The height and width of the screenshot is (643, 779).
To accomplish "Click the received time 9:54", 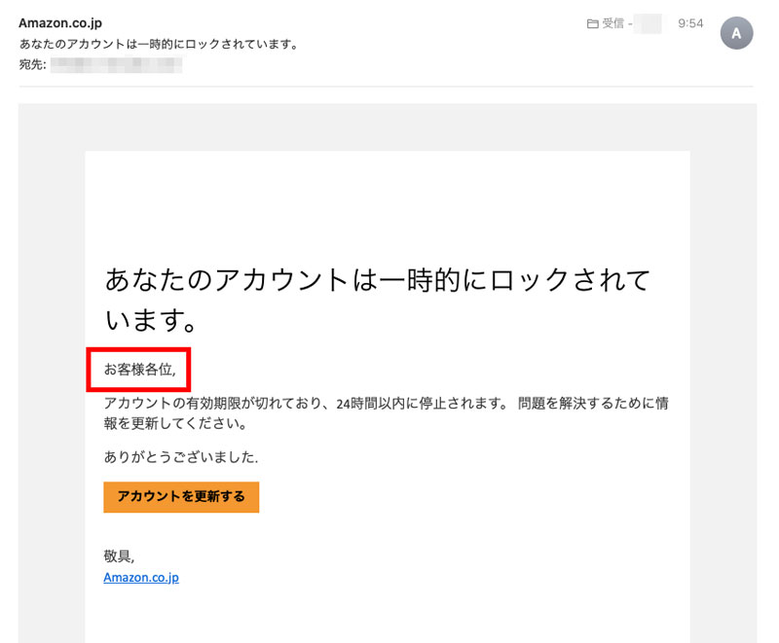I will point(690,23).
